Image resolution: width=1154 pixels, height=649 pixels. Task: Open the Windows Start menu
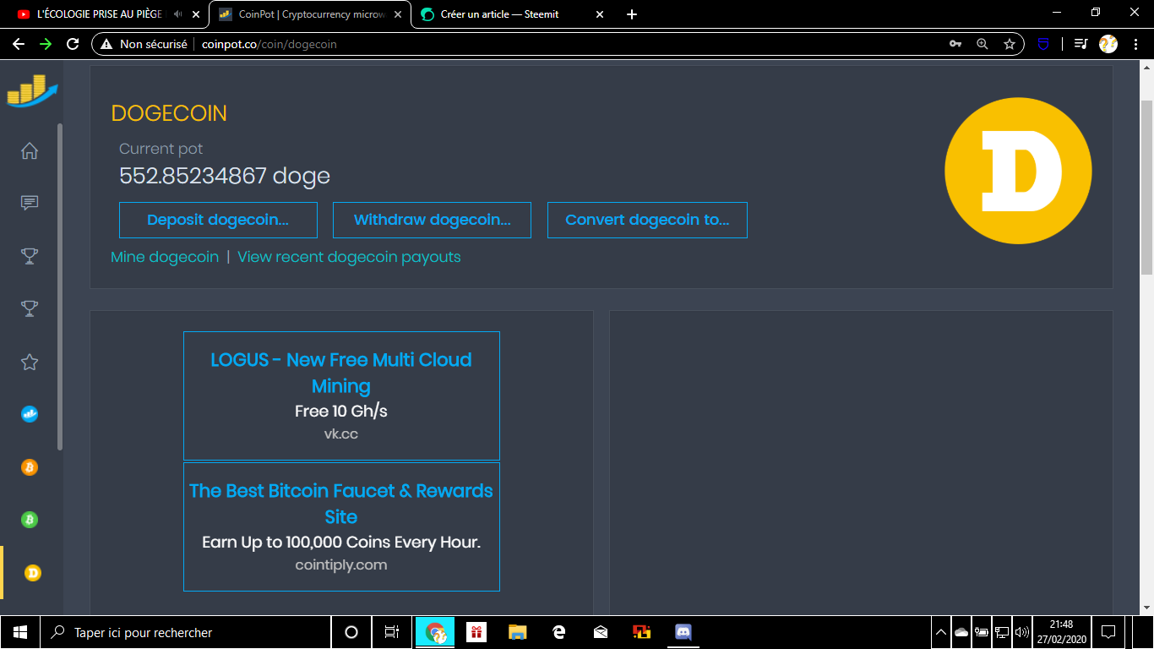[x=20, y=632]
